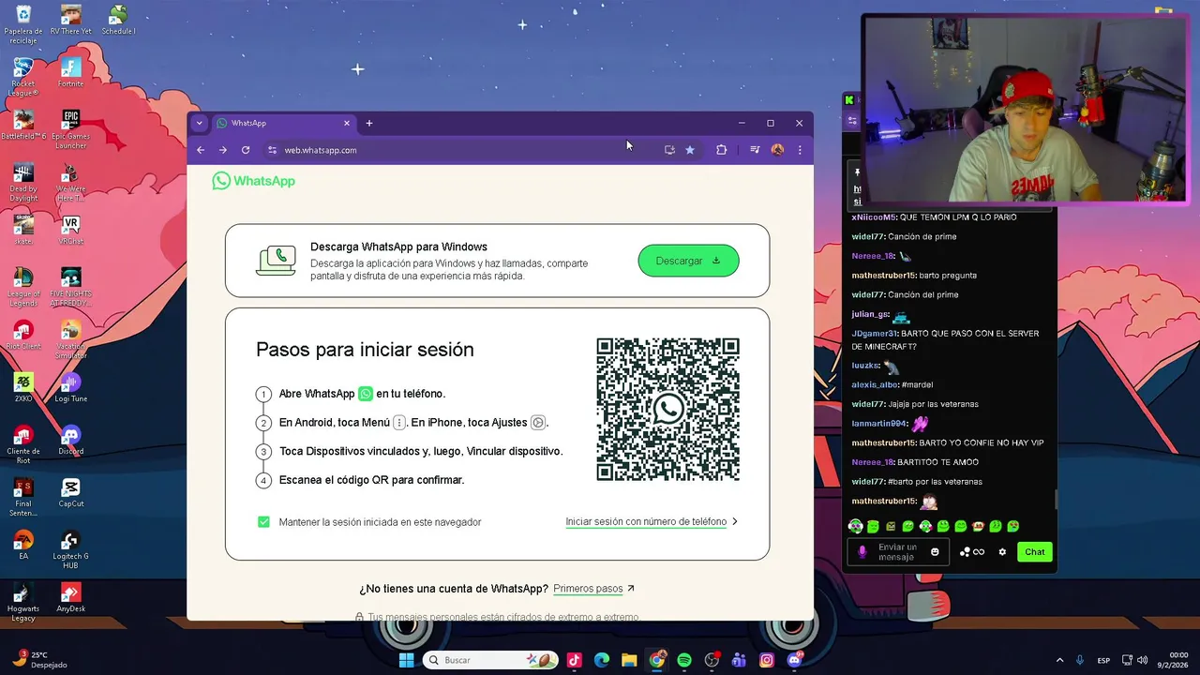1200x675 pixels.
Task: Open a new Chrome tab
Action: click(369, 123)
